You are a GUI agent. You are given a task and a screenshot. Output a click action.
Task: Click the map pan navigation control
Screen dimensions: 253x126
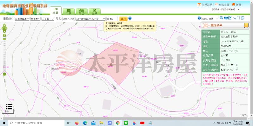(x=4, y=28)
